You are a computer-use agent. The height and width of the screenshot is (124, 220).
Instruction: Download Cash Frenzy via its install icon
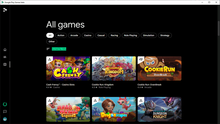[49, 59]
